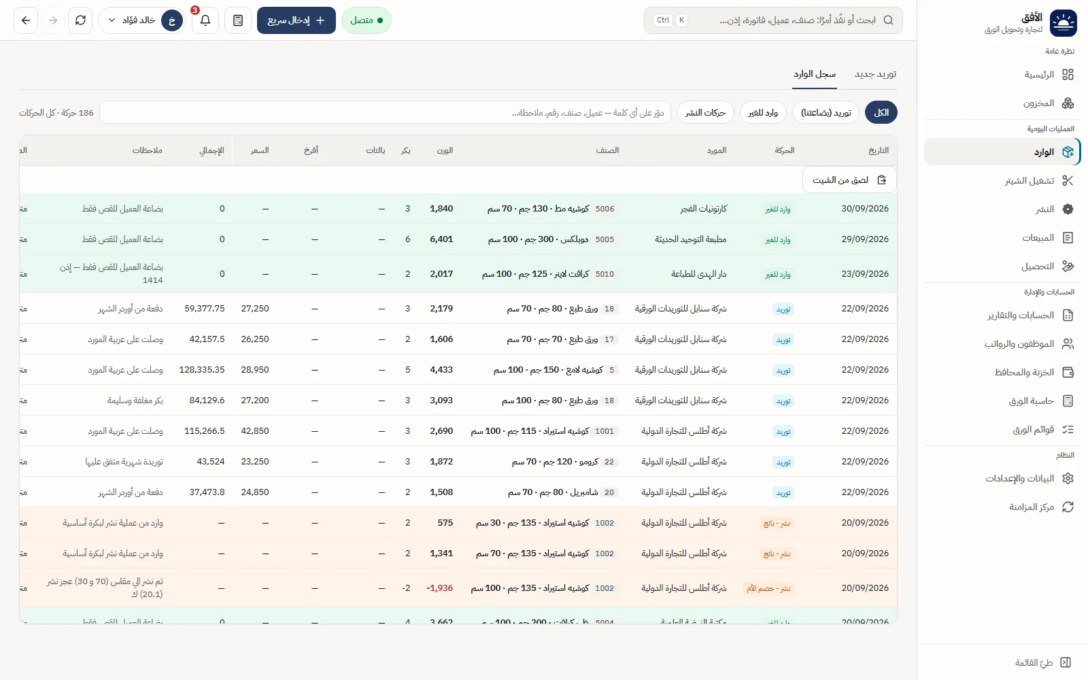The width and height of the screenshot is (1088, 680).
Task: Click النشر saw blade icon
Action: [1068, 209]
